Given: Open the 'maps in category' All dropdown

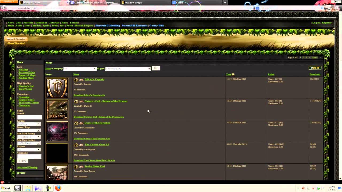Looking at the screenshot, I should pyautogui.click(x=80, y=69).
